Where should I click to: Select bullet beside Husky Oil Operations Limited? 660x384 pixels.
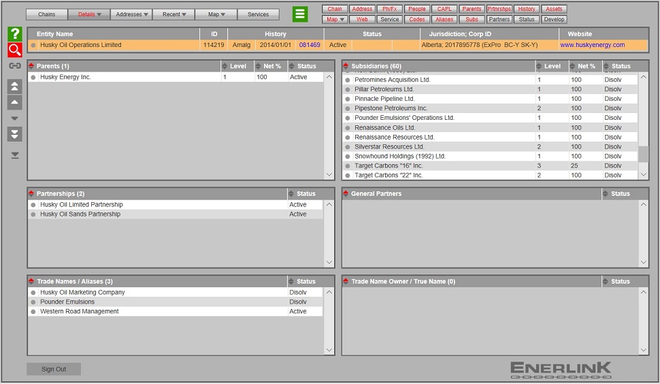tap(33, 45)
